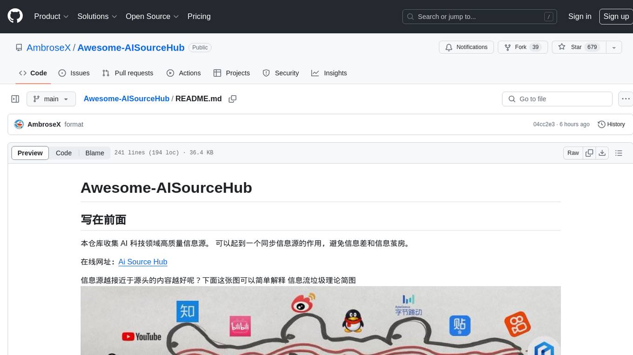Image resolution: width=633 pixels, height=355 pixels.
Task: Open the AmbroseX commit author link
Action: pos(44,125)
